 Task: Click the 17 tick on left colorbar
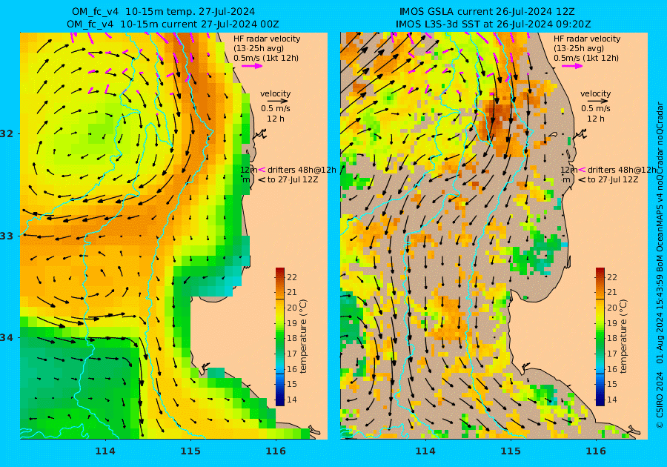tap(292, 354)
